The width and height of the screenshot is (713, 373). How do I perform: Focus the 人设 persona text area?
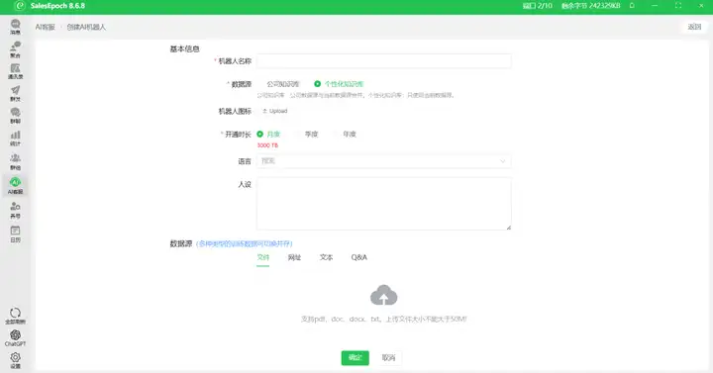pos(384,204)
